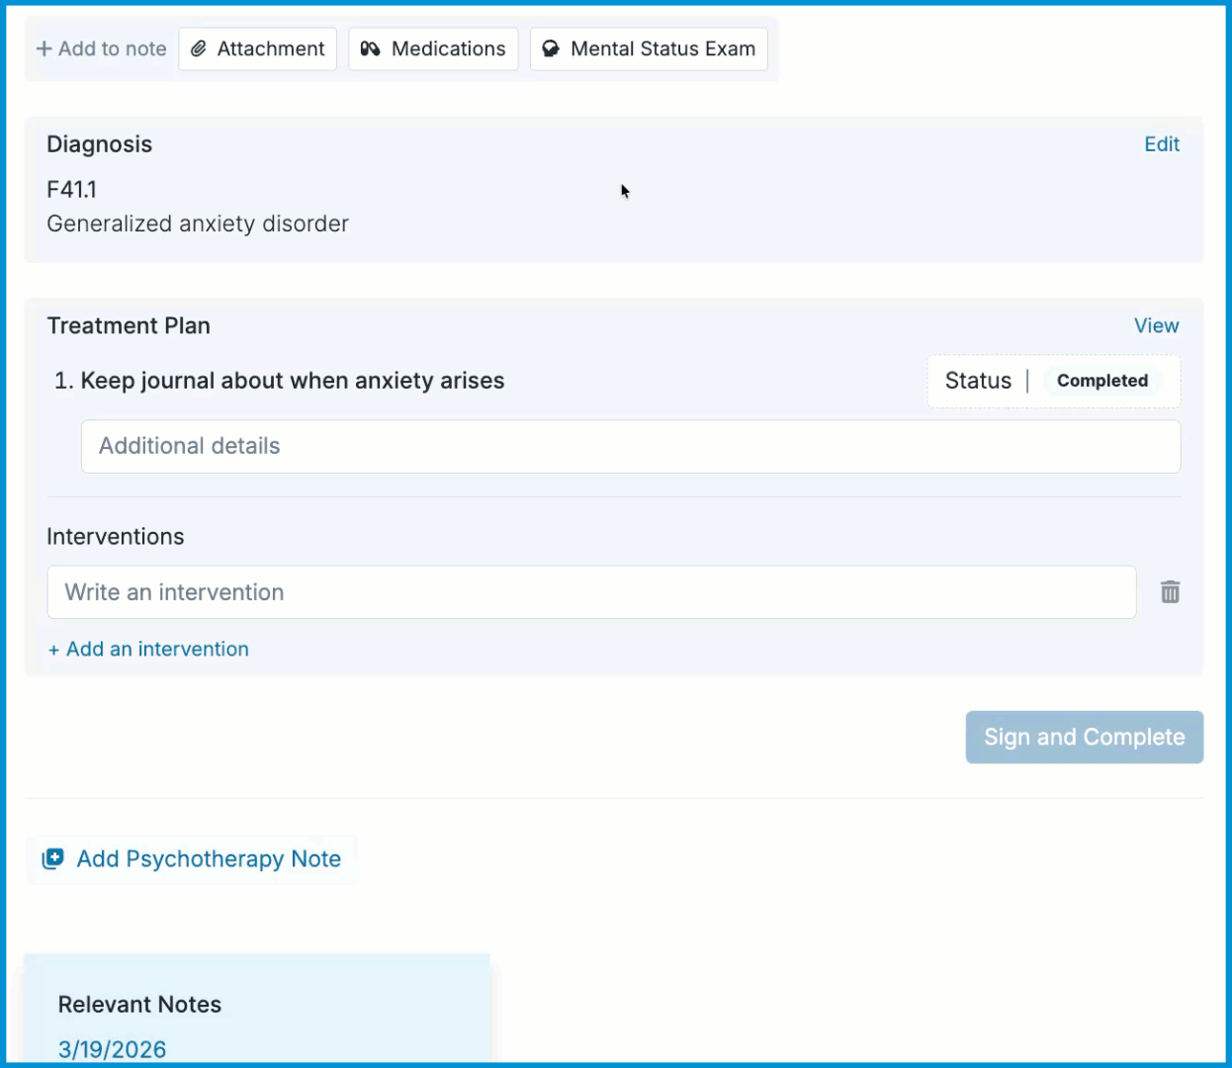Select the F41.1 diagnosis code text

[71, 190]
